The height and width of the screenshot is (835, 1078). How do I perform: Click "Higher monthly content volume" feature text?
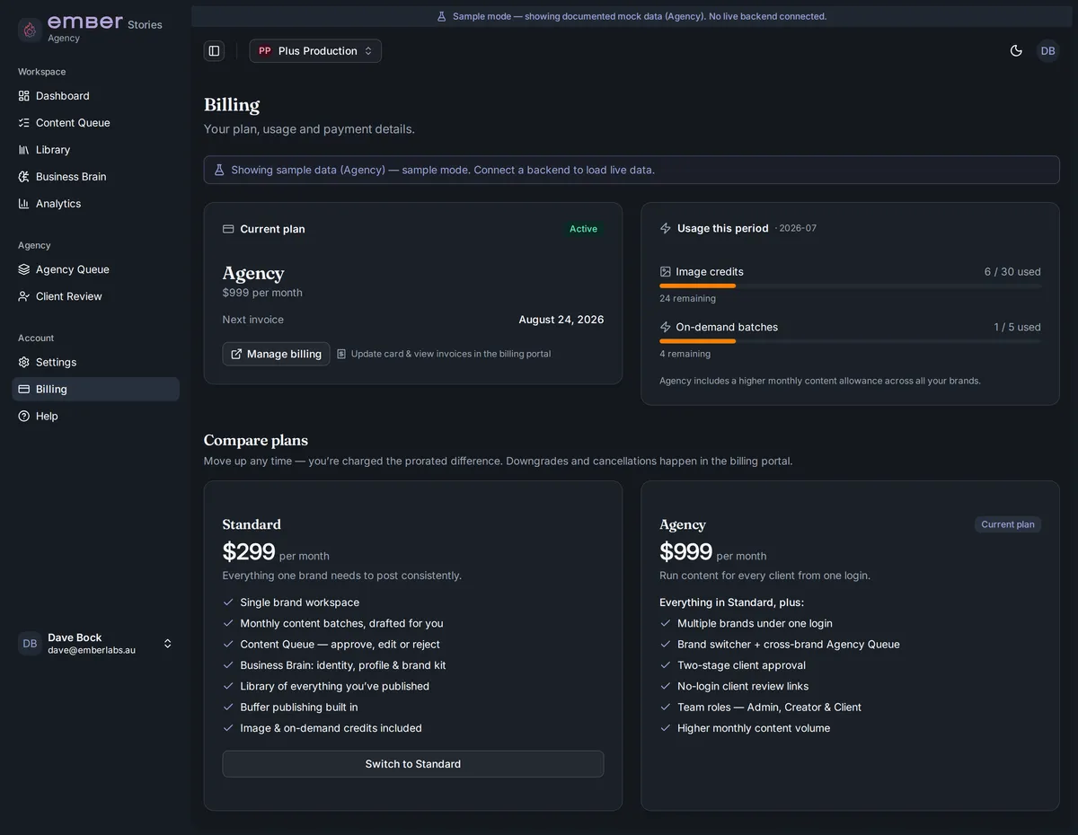754,728
